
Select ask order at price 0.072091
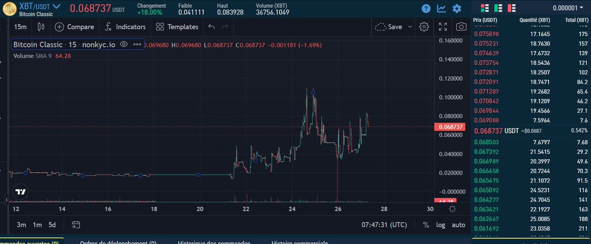(531, 82)
